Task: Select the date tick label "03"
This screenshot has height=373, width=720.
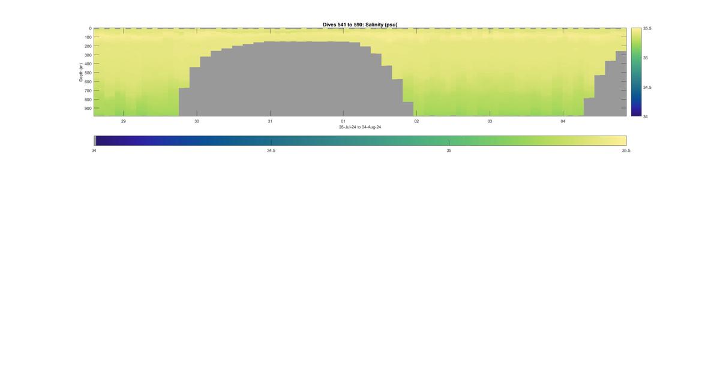Action: [490, 121]
